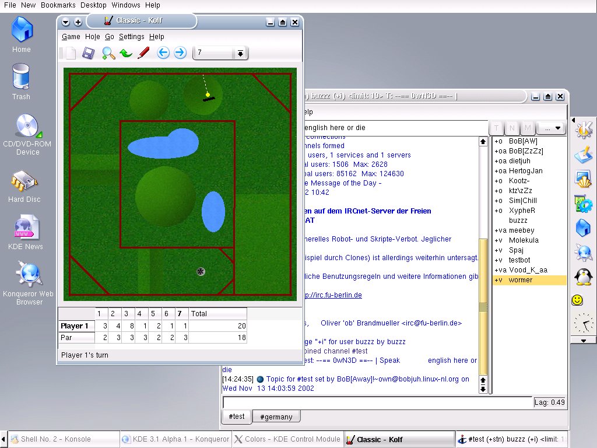Open the Home desktop icon

tap(22, 34)
